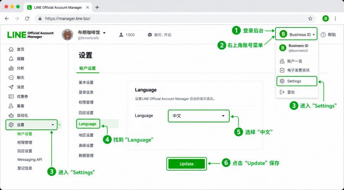Click the 登出 logout arrow icon
The height and width of the screenshot is (190, 344).
point(282,92)
